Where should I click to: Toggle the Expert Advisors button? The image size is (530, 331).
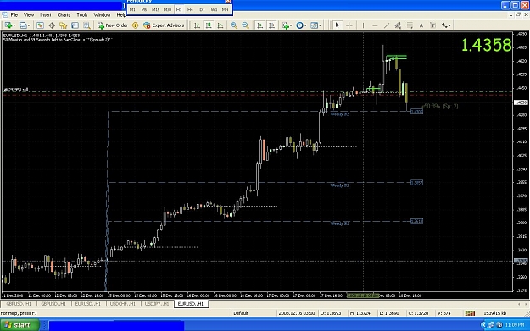pos(164,25)
